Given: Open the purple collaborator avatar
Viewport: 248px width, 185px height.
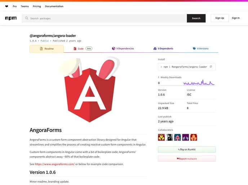Looking at the screenshot, I should tap(186, 137).
